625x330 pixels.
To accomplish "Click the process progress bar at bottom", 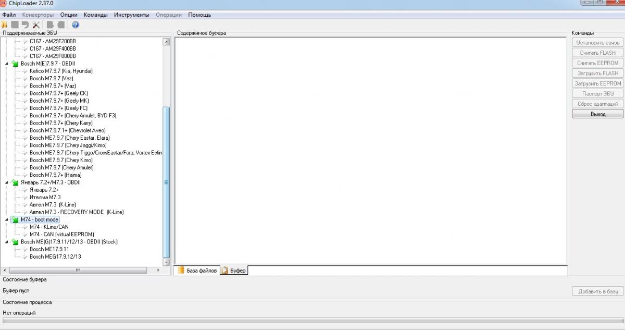I will click(312, 321).
